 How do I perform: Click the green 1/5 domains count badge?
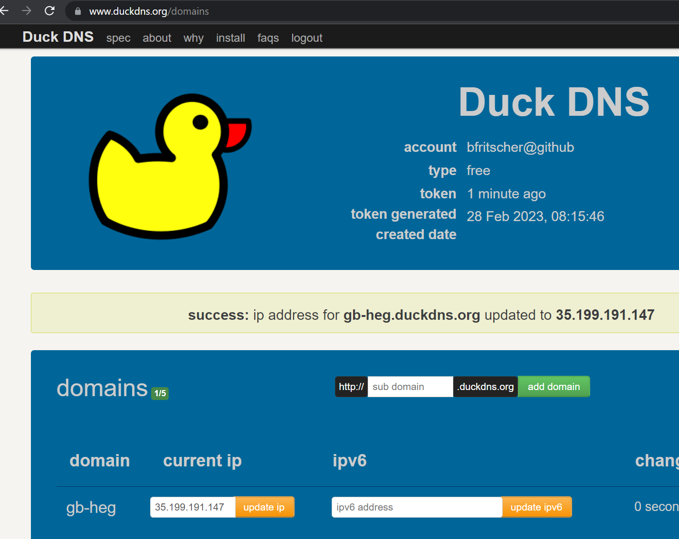160,393
